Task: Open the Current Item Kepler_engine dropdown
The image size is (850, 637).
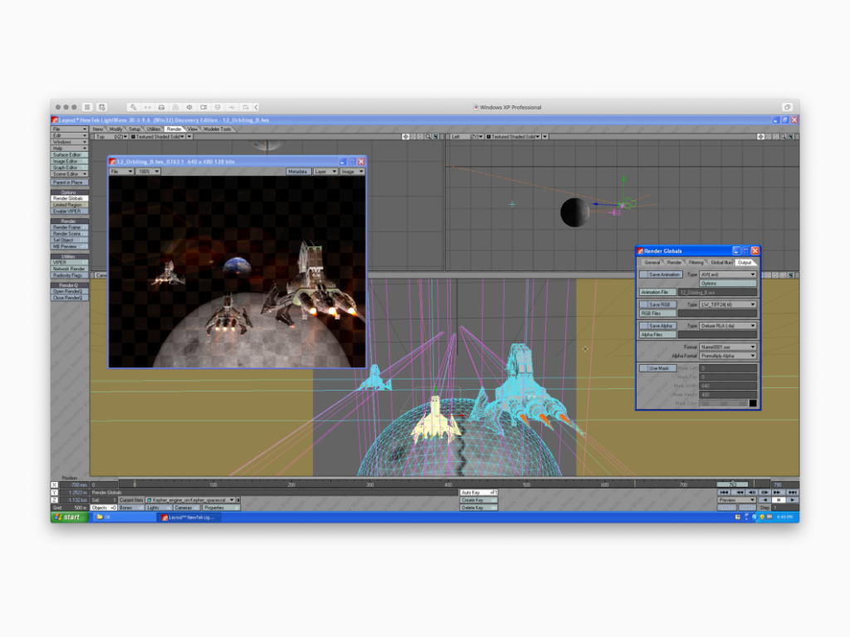Action: (191, 500)
